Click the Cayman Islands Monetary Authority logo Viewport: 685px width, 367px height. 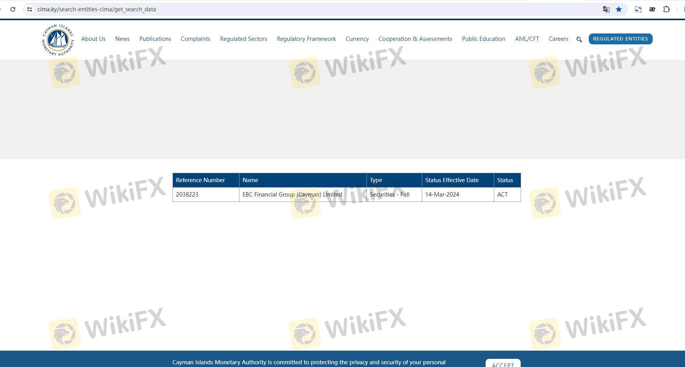pos(58,40)
